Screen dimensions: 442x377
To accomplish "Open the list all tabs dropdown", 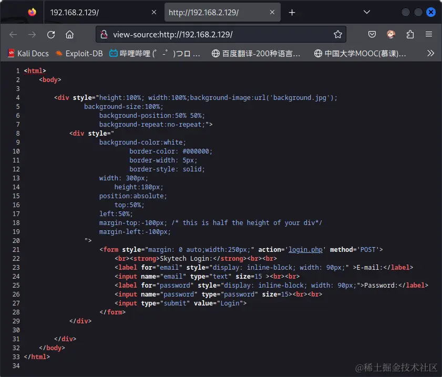I will pyautogui.click(x=366, y=12).
